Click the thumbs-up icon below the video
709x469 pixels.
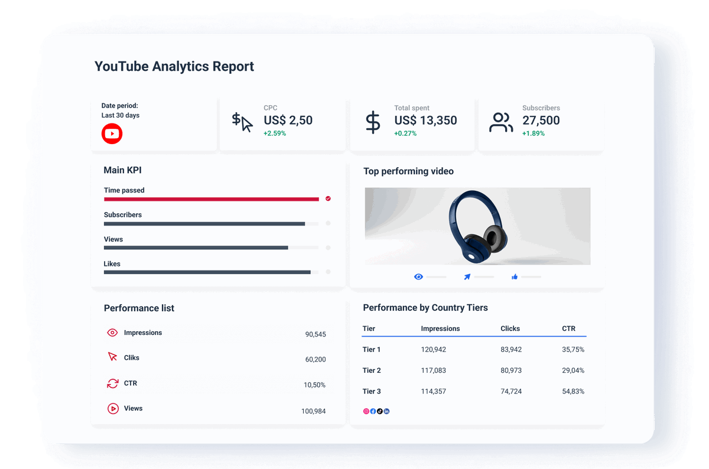[x=514, y=276]
